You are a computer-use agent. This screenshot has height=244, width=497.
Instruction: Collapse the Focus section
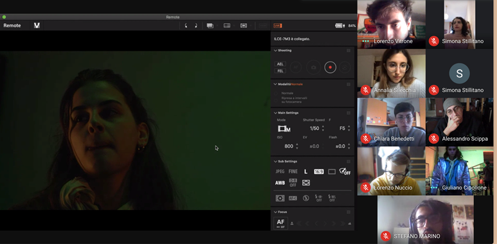click(x=275, y=212)
